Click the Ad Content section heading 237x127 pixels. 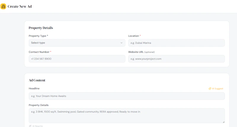pyautogui.click(x=37, y=80)
